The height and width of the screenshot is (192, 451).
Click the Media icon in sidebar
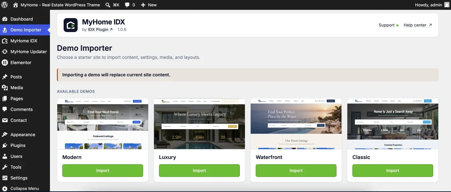coord(5,88)
